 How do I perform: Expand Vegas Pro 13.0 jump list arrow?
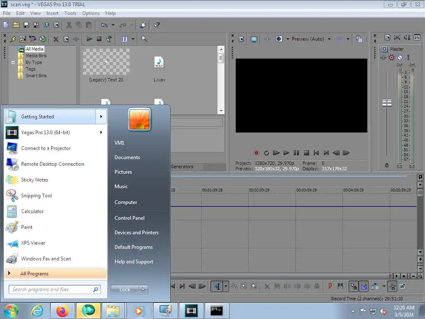tap(101, 133)
